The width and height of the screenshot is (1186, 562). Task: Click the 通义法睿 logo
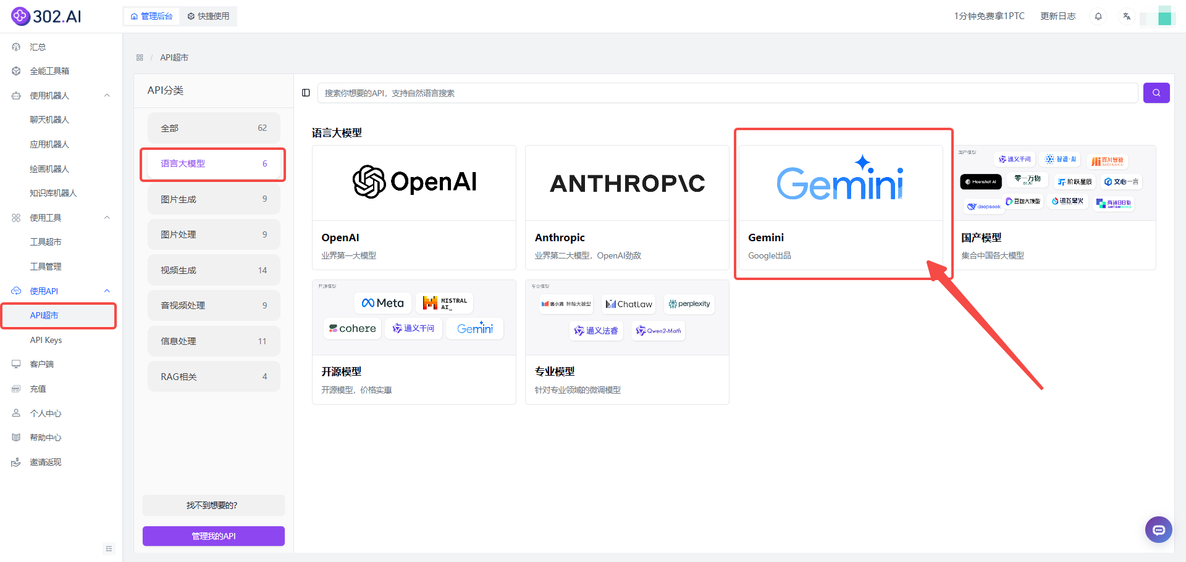[596, 331]
